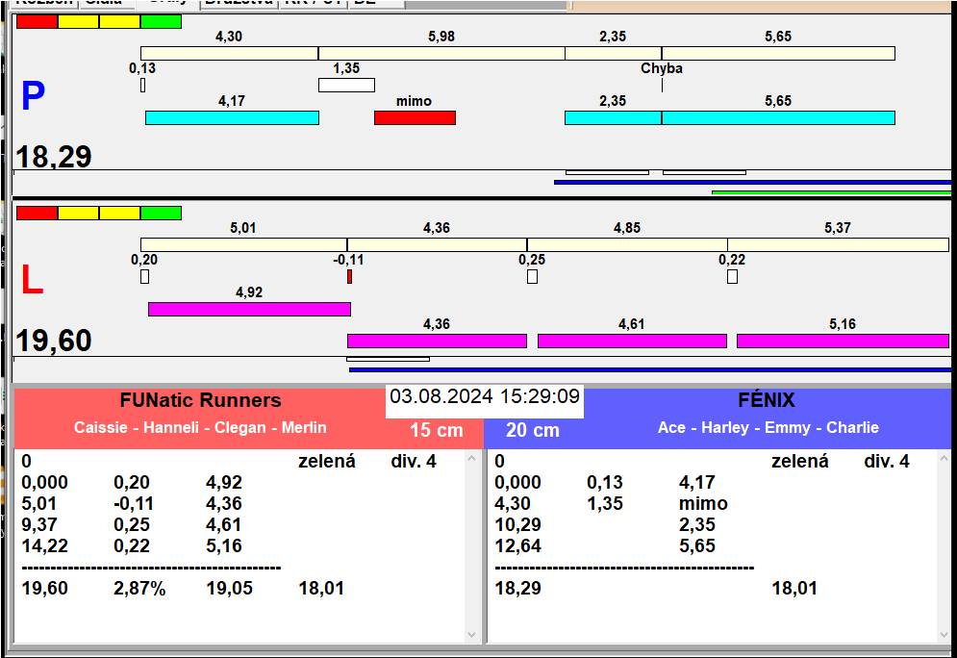Click the red -0,11 changeover marker
This screenshot has width=957, height=658.
pyautogui.click(x=349, y=277)
